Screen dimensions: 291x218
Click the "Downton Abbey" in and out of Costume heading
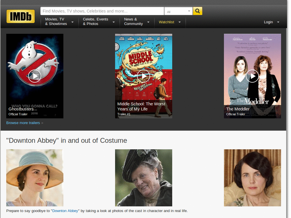pyautogui.click(x=66, y=141)
